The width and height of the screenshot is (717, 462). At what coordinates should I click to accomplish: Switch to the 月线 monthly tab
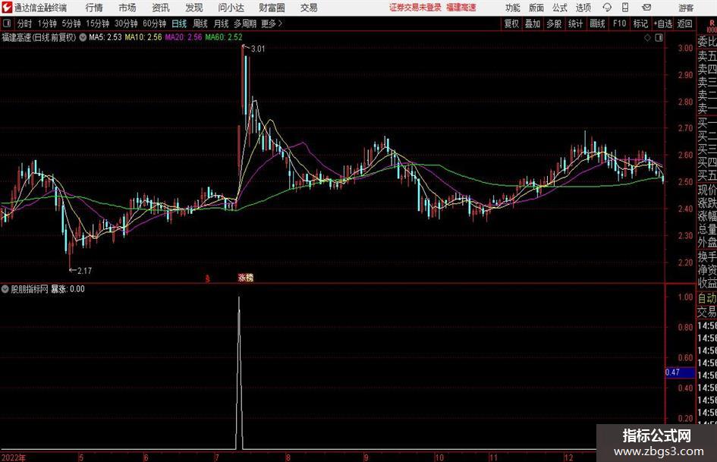(222, 24)
